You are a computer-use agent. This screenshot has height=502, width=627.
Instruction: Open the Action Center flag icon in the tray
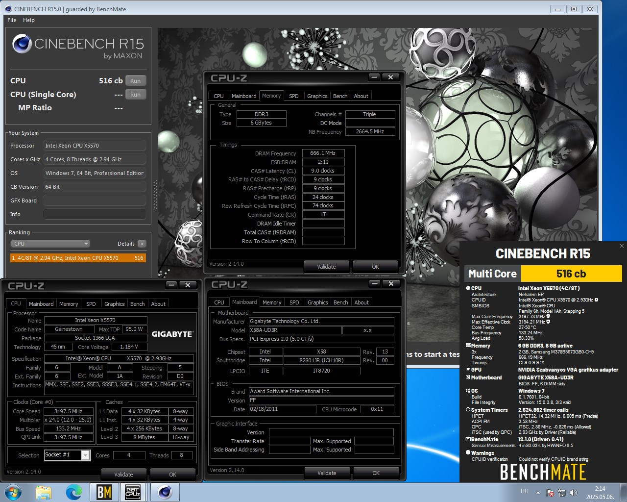click(550, 493)
